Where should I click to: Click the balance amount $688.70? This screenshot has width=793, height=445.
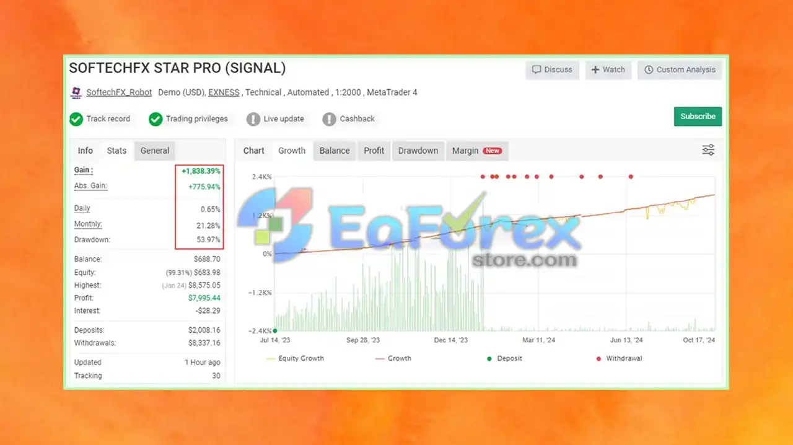click(207, 259)
